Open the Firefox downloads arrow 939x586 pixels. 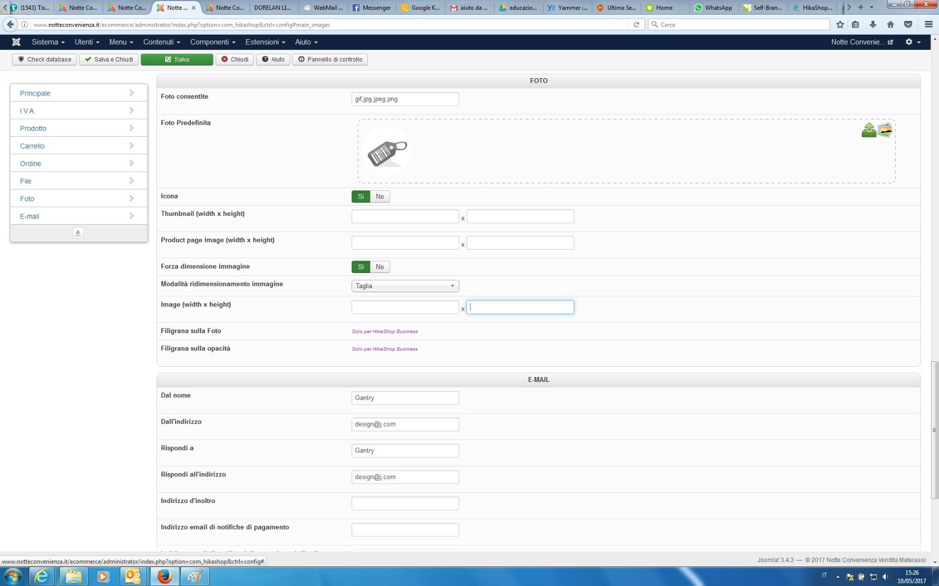coord(873,24)
